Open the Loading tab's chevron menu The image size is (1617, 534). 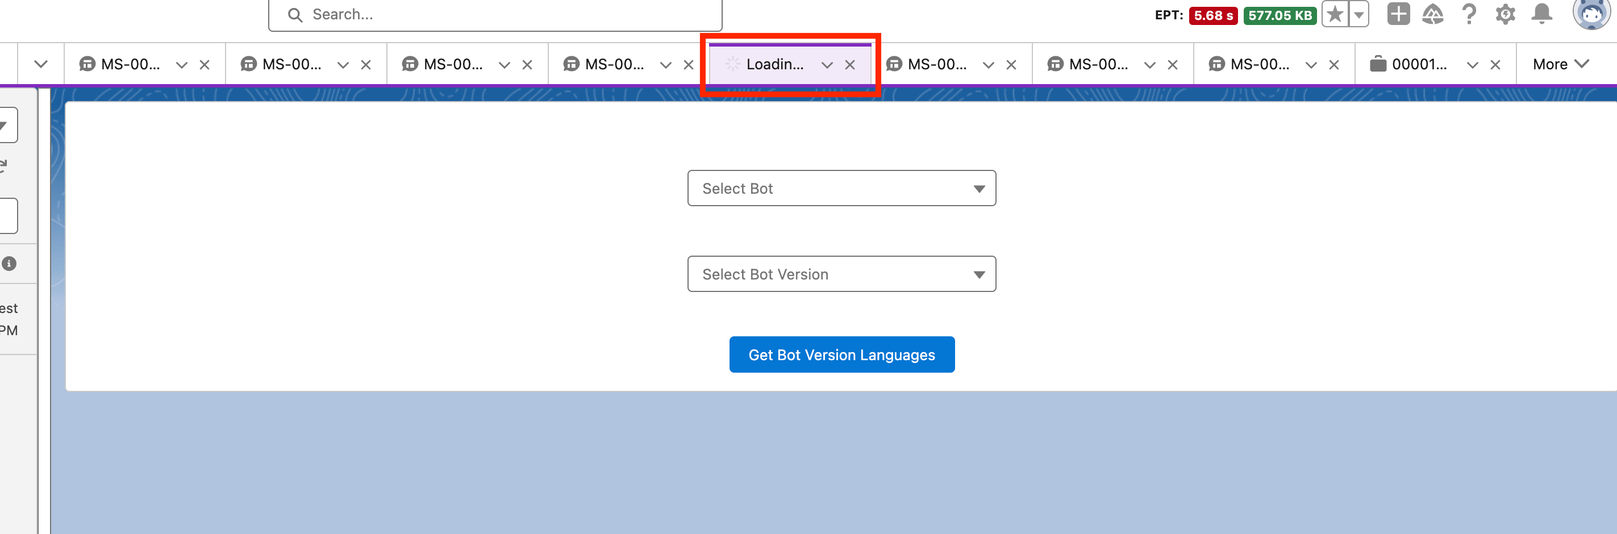pos(827,65)
